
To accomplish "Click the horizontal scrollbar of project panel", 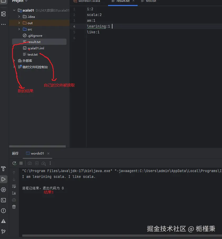I will (37, 146).
